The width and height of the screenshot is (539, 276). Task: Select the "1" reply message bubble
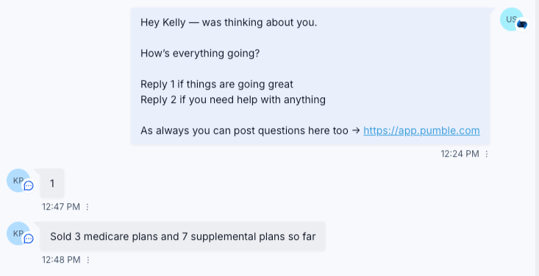[52, 183]
